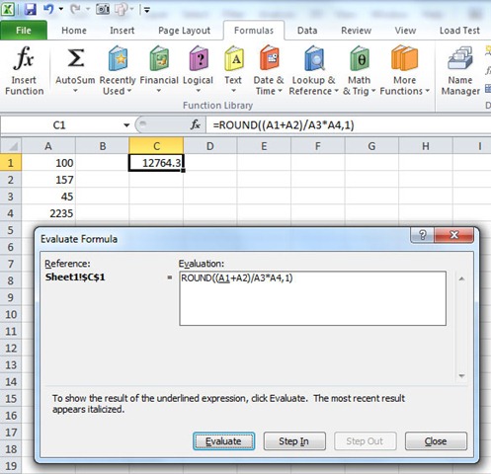491x474 pixels.
Task: Click the Step In button
Action: (x=294, y=441)
